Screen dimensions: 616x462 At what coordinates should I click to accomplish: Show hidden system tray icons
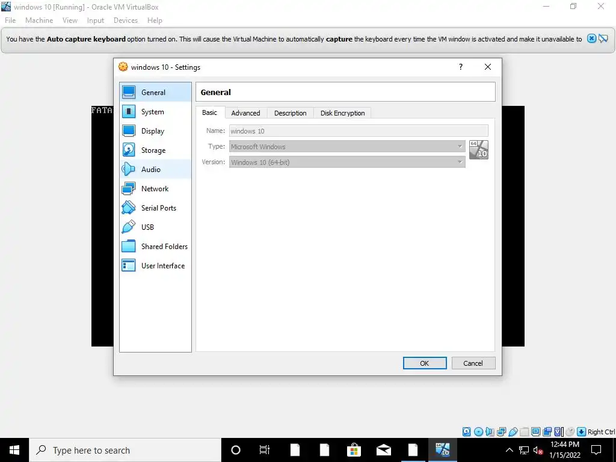point(509,450)
